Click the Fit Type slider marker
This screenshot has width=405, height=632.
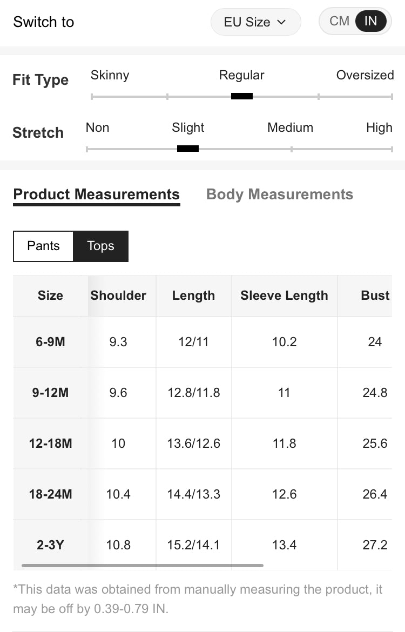click(x=241, y=97)
